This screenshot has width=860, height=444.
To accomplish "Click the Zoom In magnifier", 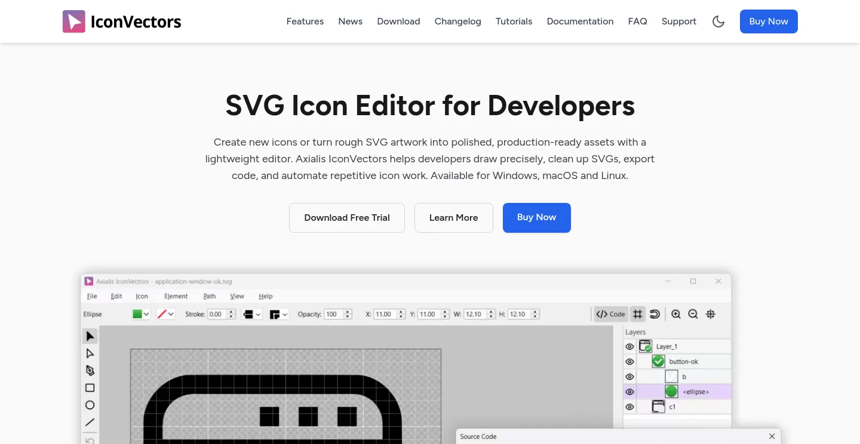I will tap(676, 314).
